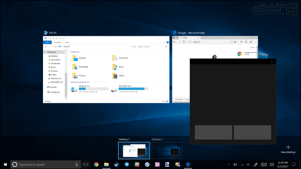The width and height of the screenshot is (301, 169).
Task: Click the Type here to search box
Action: click(x=45, y=164)
